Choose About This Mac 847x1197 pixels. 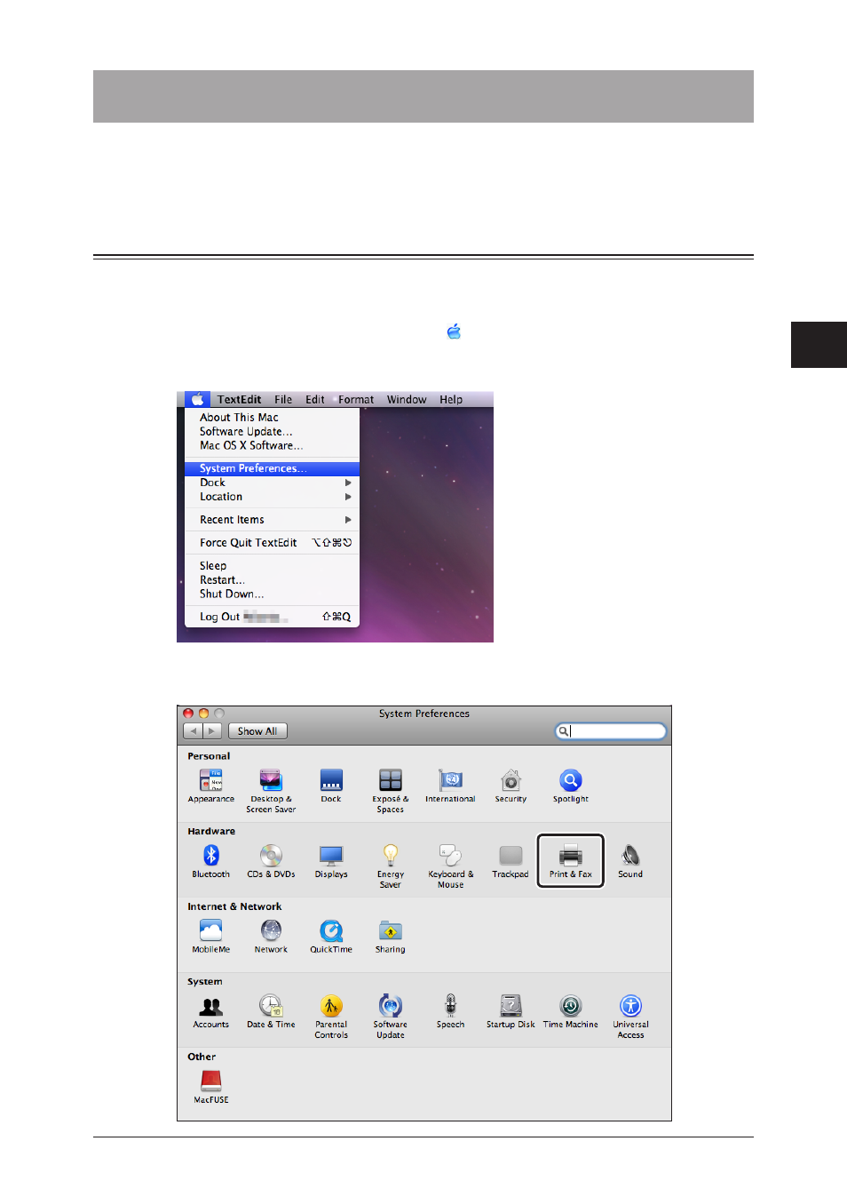(272, 418)
